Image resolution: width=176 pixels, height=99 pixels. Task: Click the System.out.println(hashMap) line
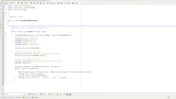click(28, 48)
